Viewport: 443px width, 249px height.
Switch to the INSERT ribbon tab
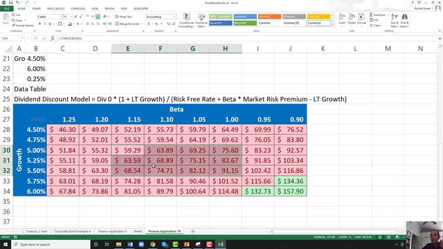click(x=37, y=9)
